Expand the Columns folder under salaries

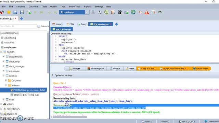[6, 80]
